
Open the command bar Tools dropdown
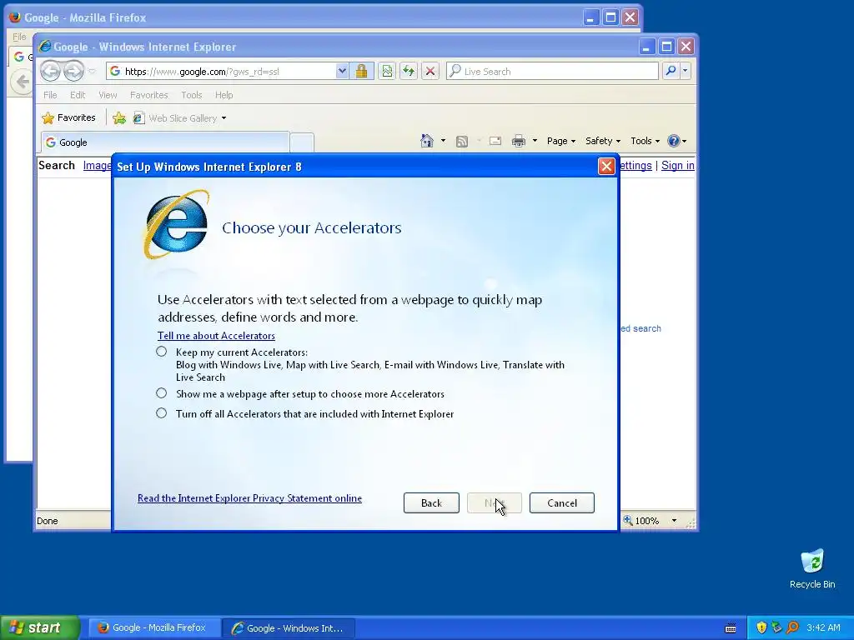pos(645,141)
